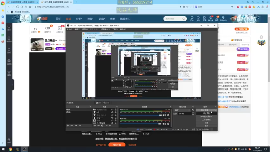This screenshot has width=270, height=152.
Task: Move scene down in scenes list
Action: point(80,125)
